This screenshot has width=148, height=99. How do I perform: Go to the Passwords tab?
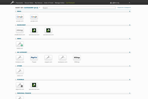coord(19,3)
